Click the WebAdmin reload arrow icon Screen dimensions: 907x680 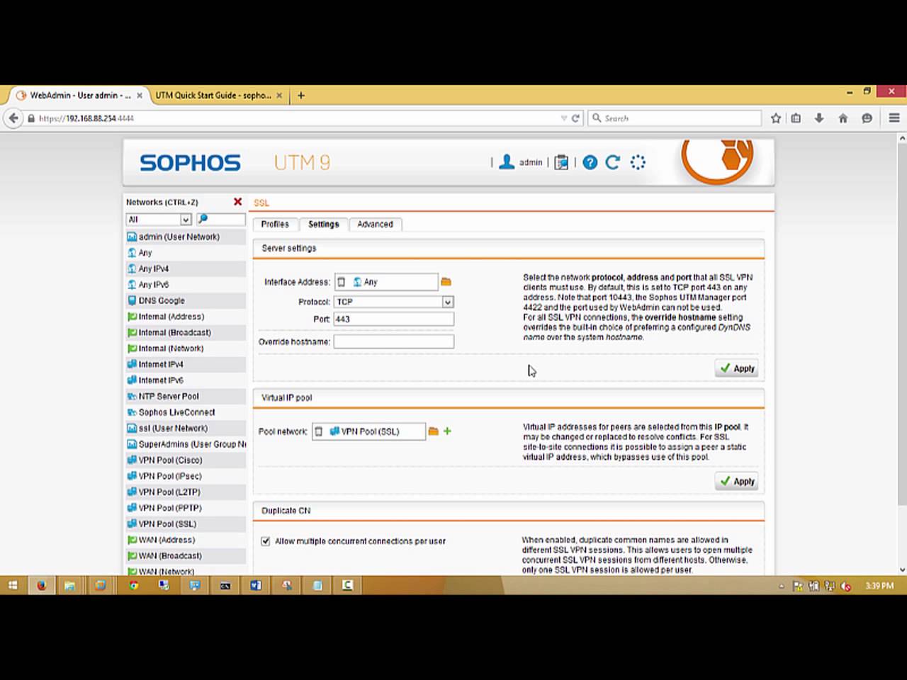pyautogui.click(x=613, y=162)
